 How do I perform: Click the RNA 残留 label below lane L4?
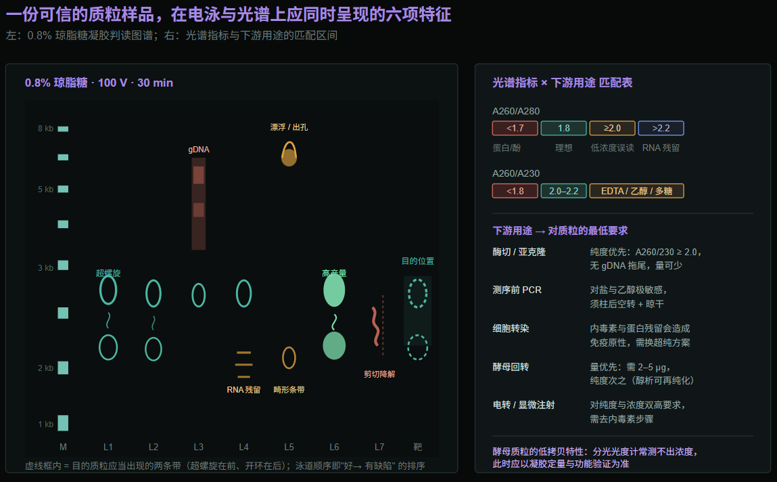(243, 390)
